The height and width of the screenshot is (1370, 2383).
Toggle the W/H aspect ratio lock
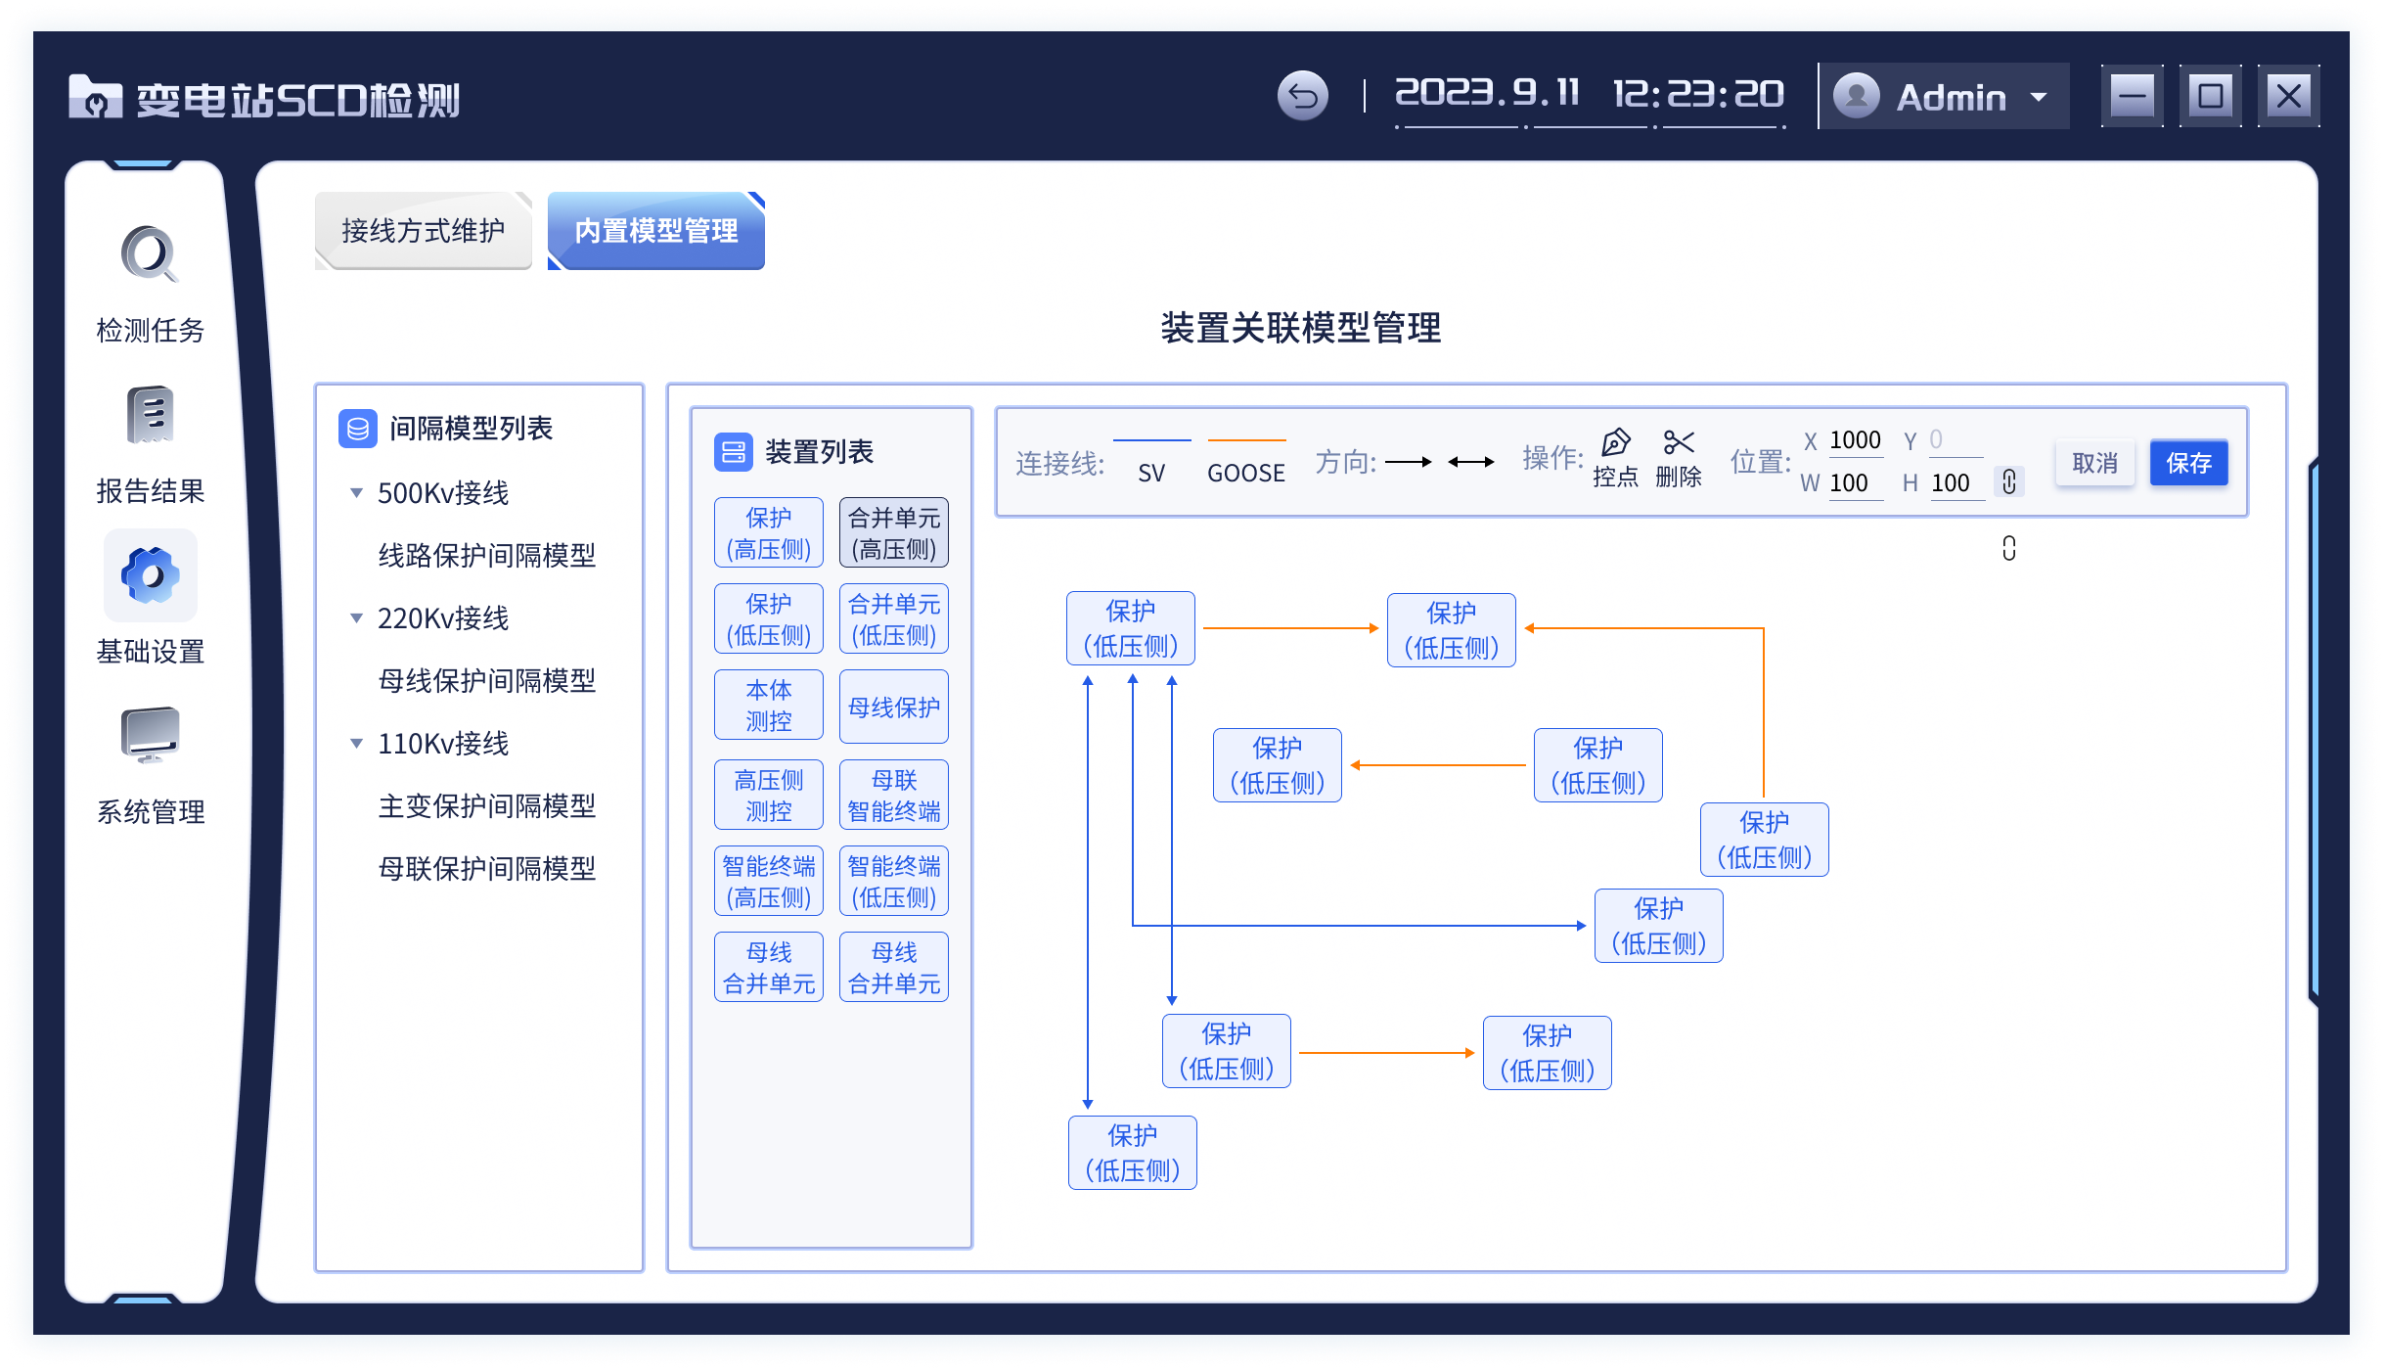pyautogui.click(x=2008, y=481)
